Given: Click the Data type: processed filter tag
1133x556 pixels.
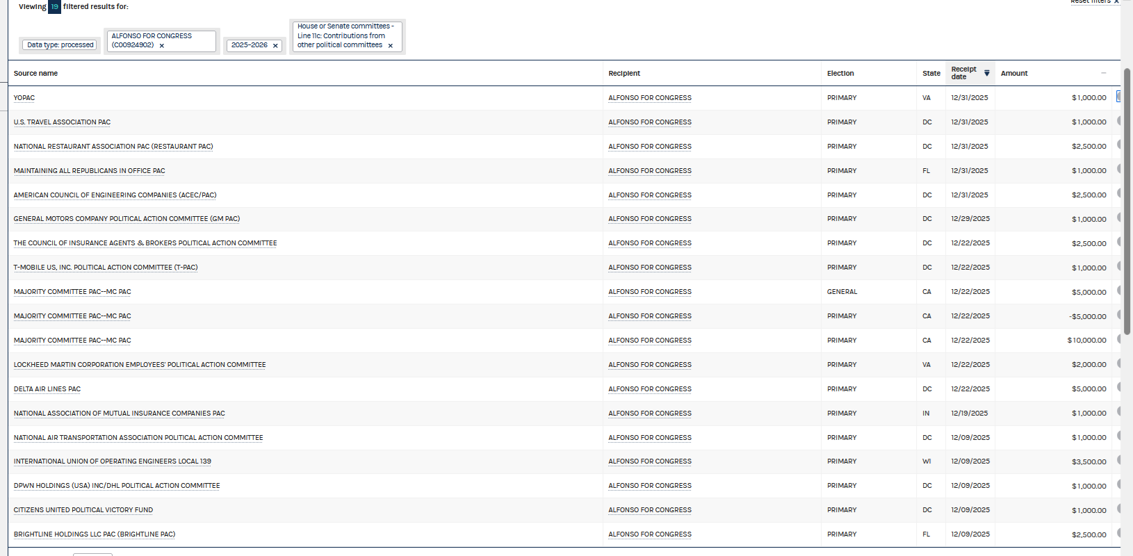Looking at the screenshot, I should point(60,45).
